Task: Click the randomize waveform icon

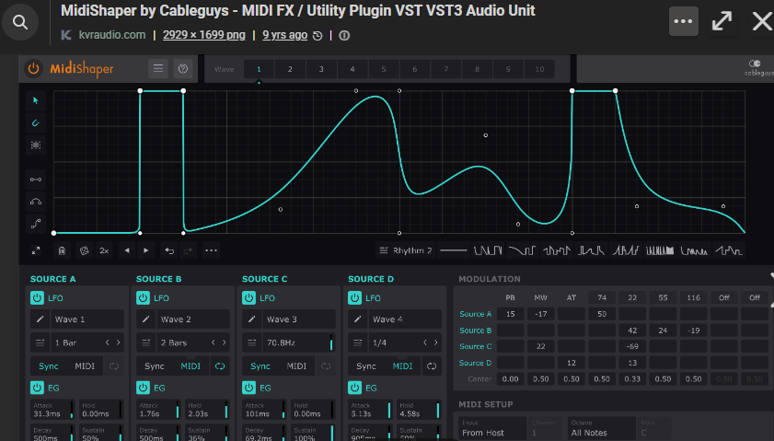Action: click(x=85, y=250)
